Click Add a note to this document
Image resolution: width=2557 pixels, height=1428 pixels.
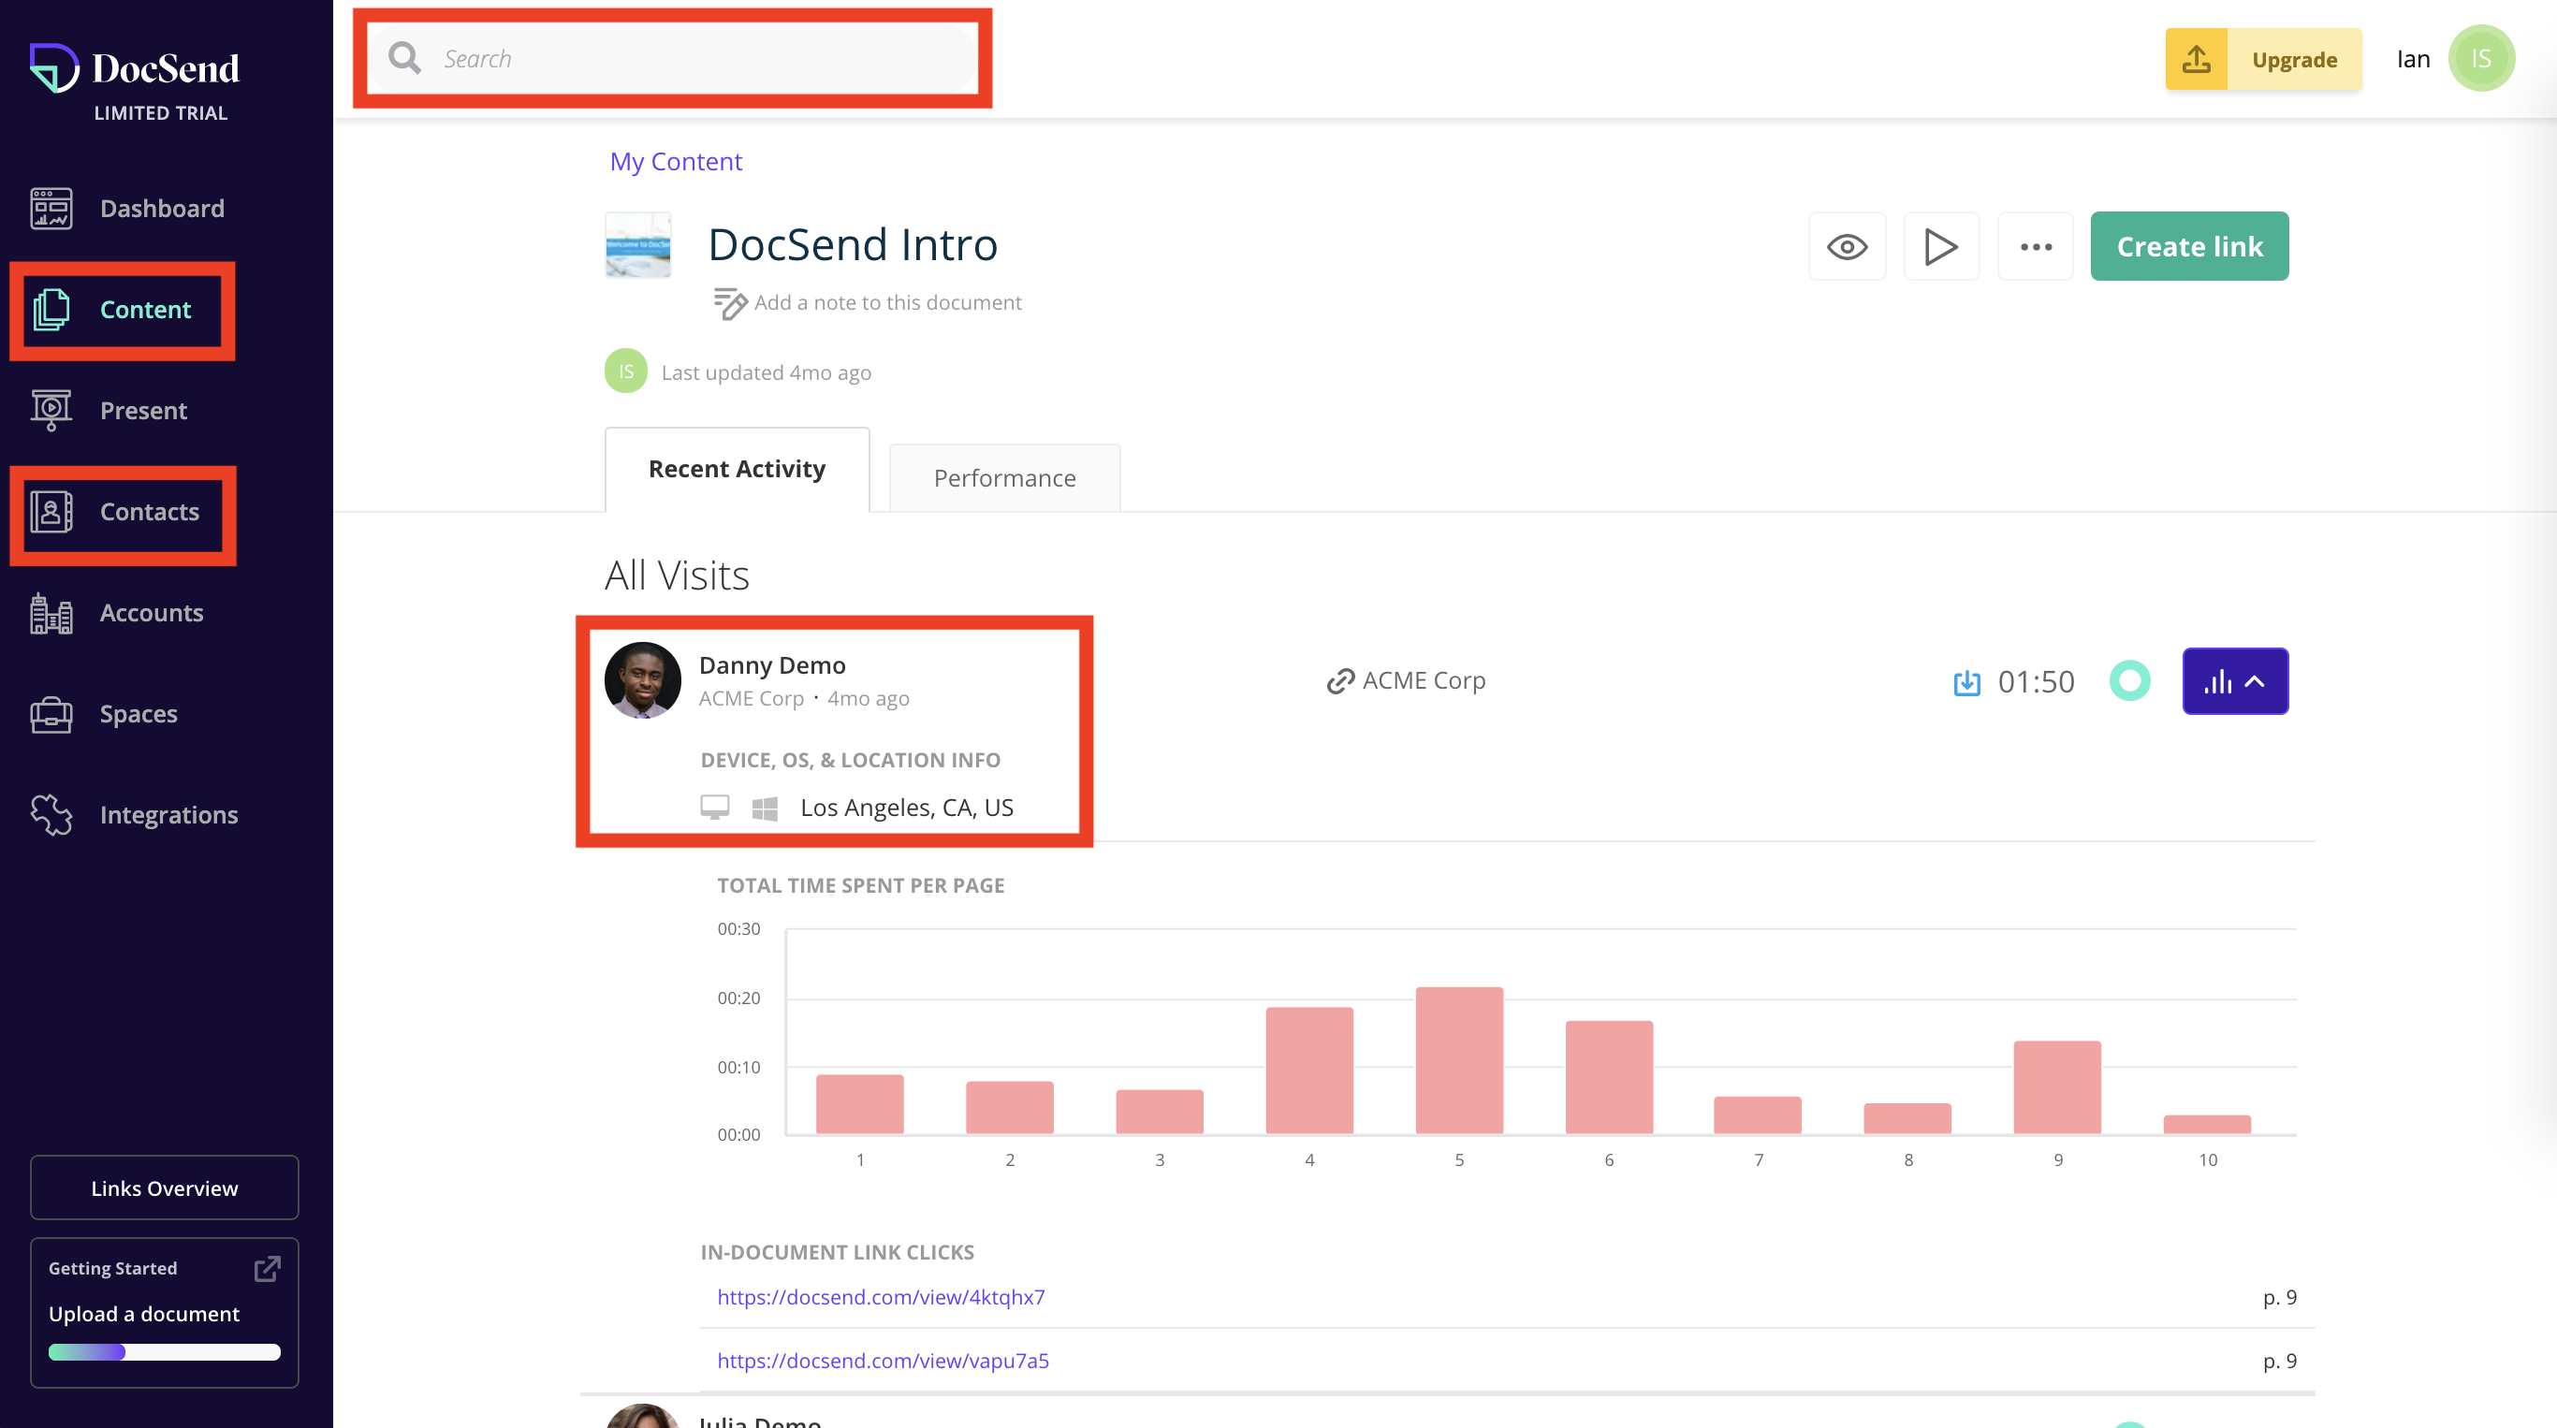point(887,302)
